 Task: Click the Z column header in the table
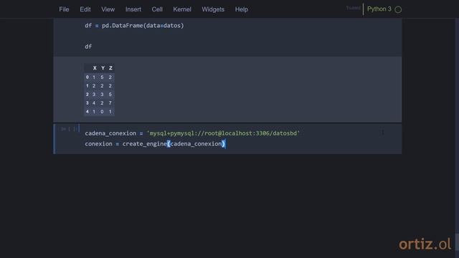110,68
